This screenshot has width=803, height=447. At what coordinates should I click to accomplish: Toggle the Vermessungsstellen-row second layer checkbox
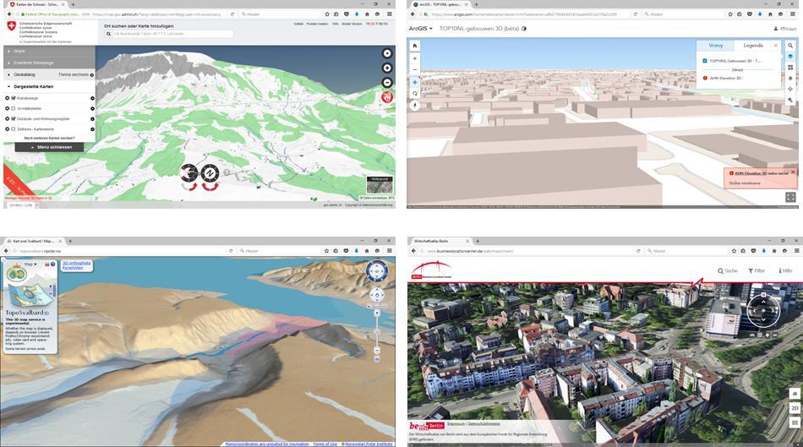point(14,108)
